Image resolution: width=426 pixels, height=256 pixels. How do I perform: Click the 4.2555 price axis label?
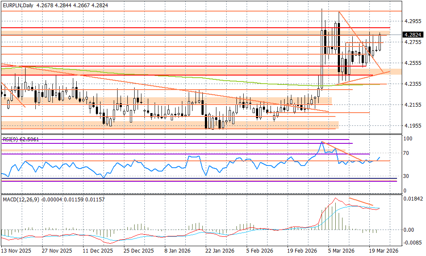coord(412,63)
